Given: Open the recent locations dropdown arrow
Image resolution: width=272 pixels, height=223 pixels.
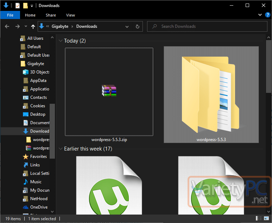Looking at the screenshot, I should point(26,26).
